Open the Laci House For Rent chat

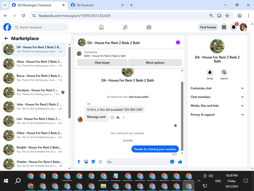pyautogui.click(x=34, y=121)
